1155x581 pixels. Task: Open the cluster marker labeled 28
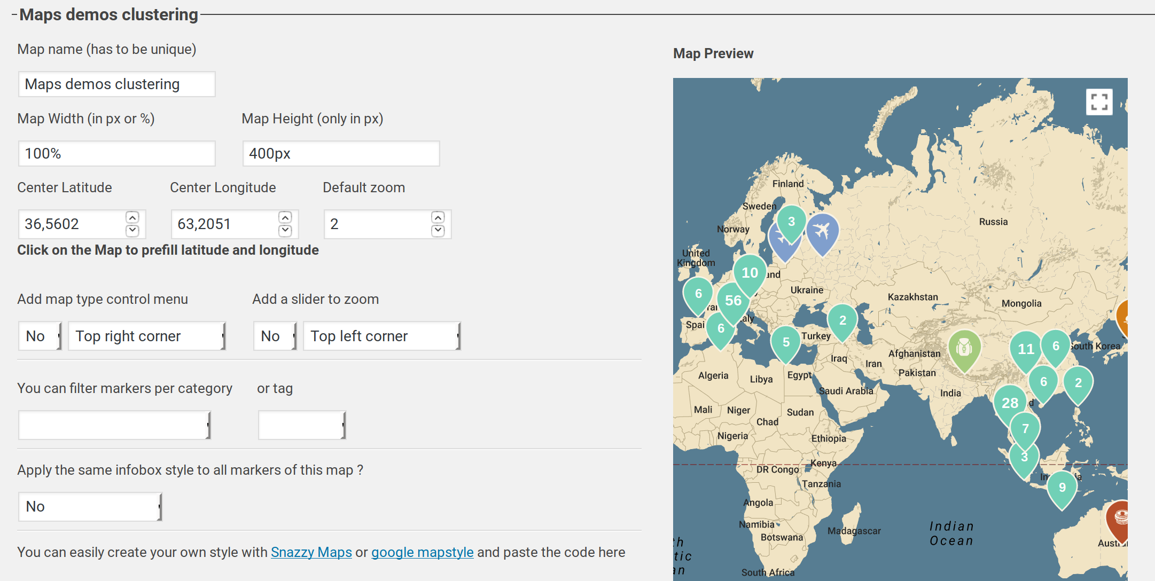pyautogui.click(x=1009, y=403)
